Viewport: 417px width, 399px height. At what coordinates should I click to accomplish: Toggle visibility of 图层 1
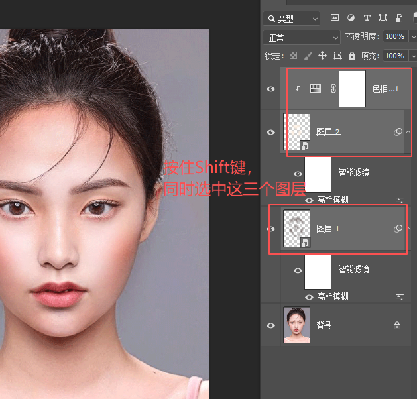tap(270, 229)
